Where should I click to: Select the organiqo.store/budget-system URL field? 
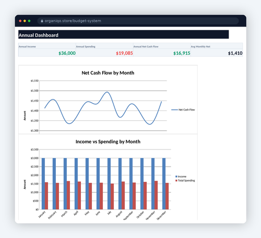coord(138,21)
